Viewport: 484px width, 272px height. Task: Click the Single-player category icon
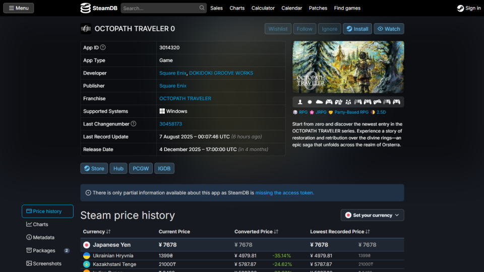[x=300, y=102]
